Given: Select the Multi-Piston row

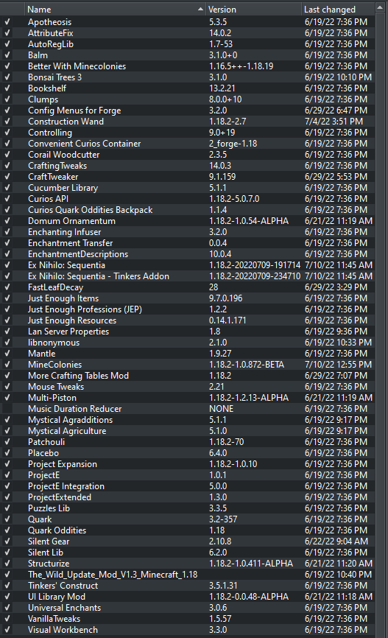Looking at the screenshot, I should point(187,398).
